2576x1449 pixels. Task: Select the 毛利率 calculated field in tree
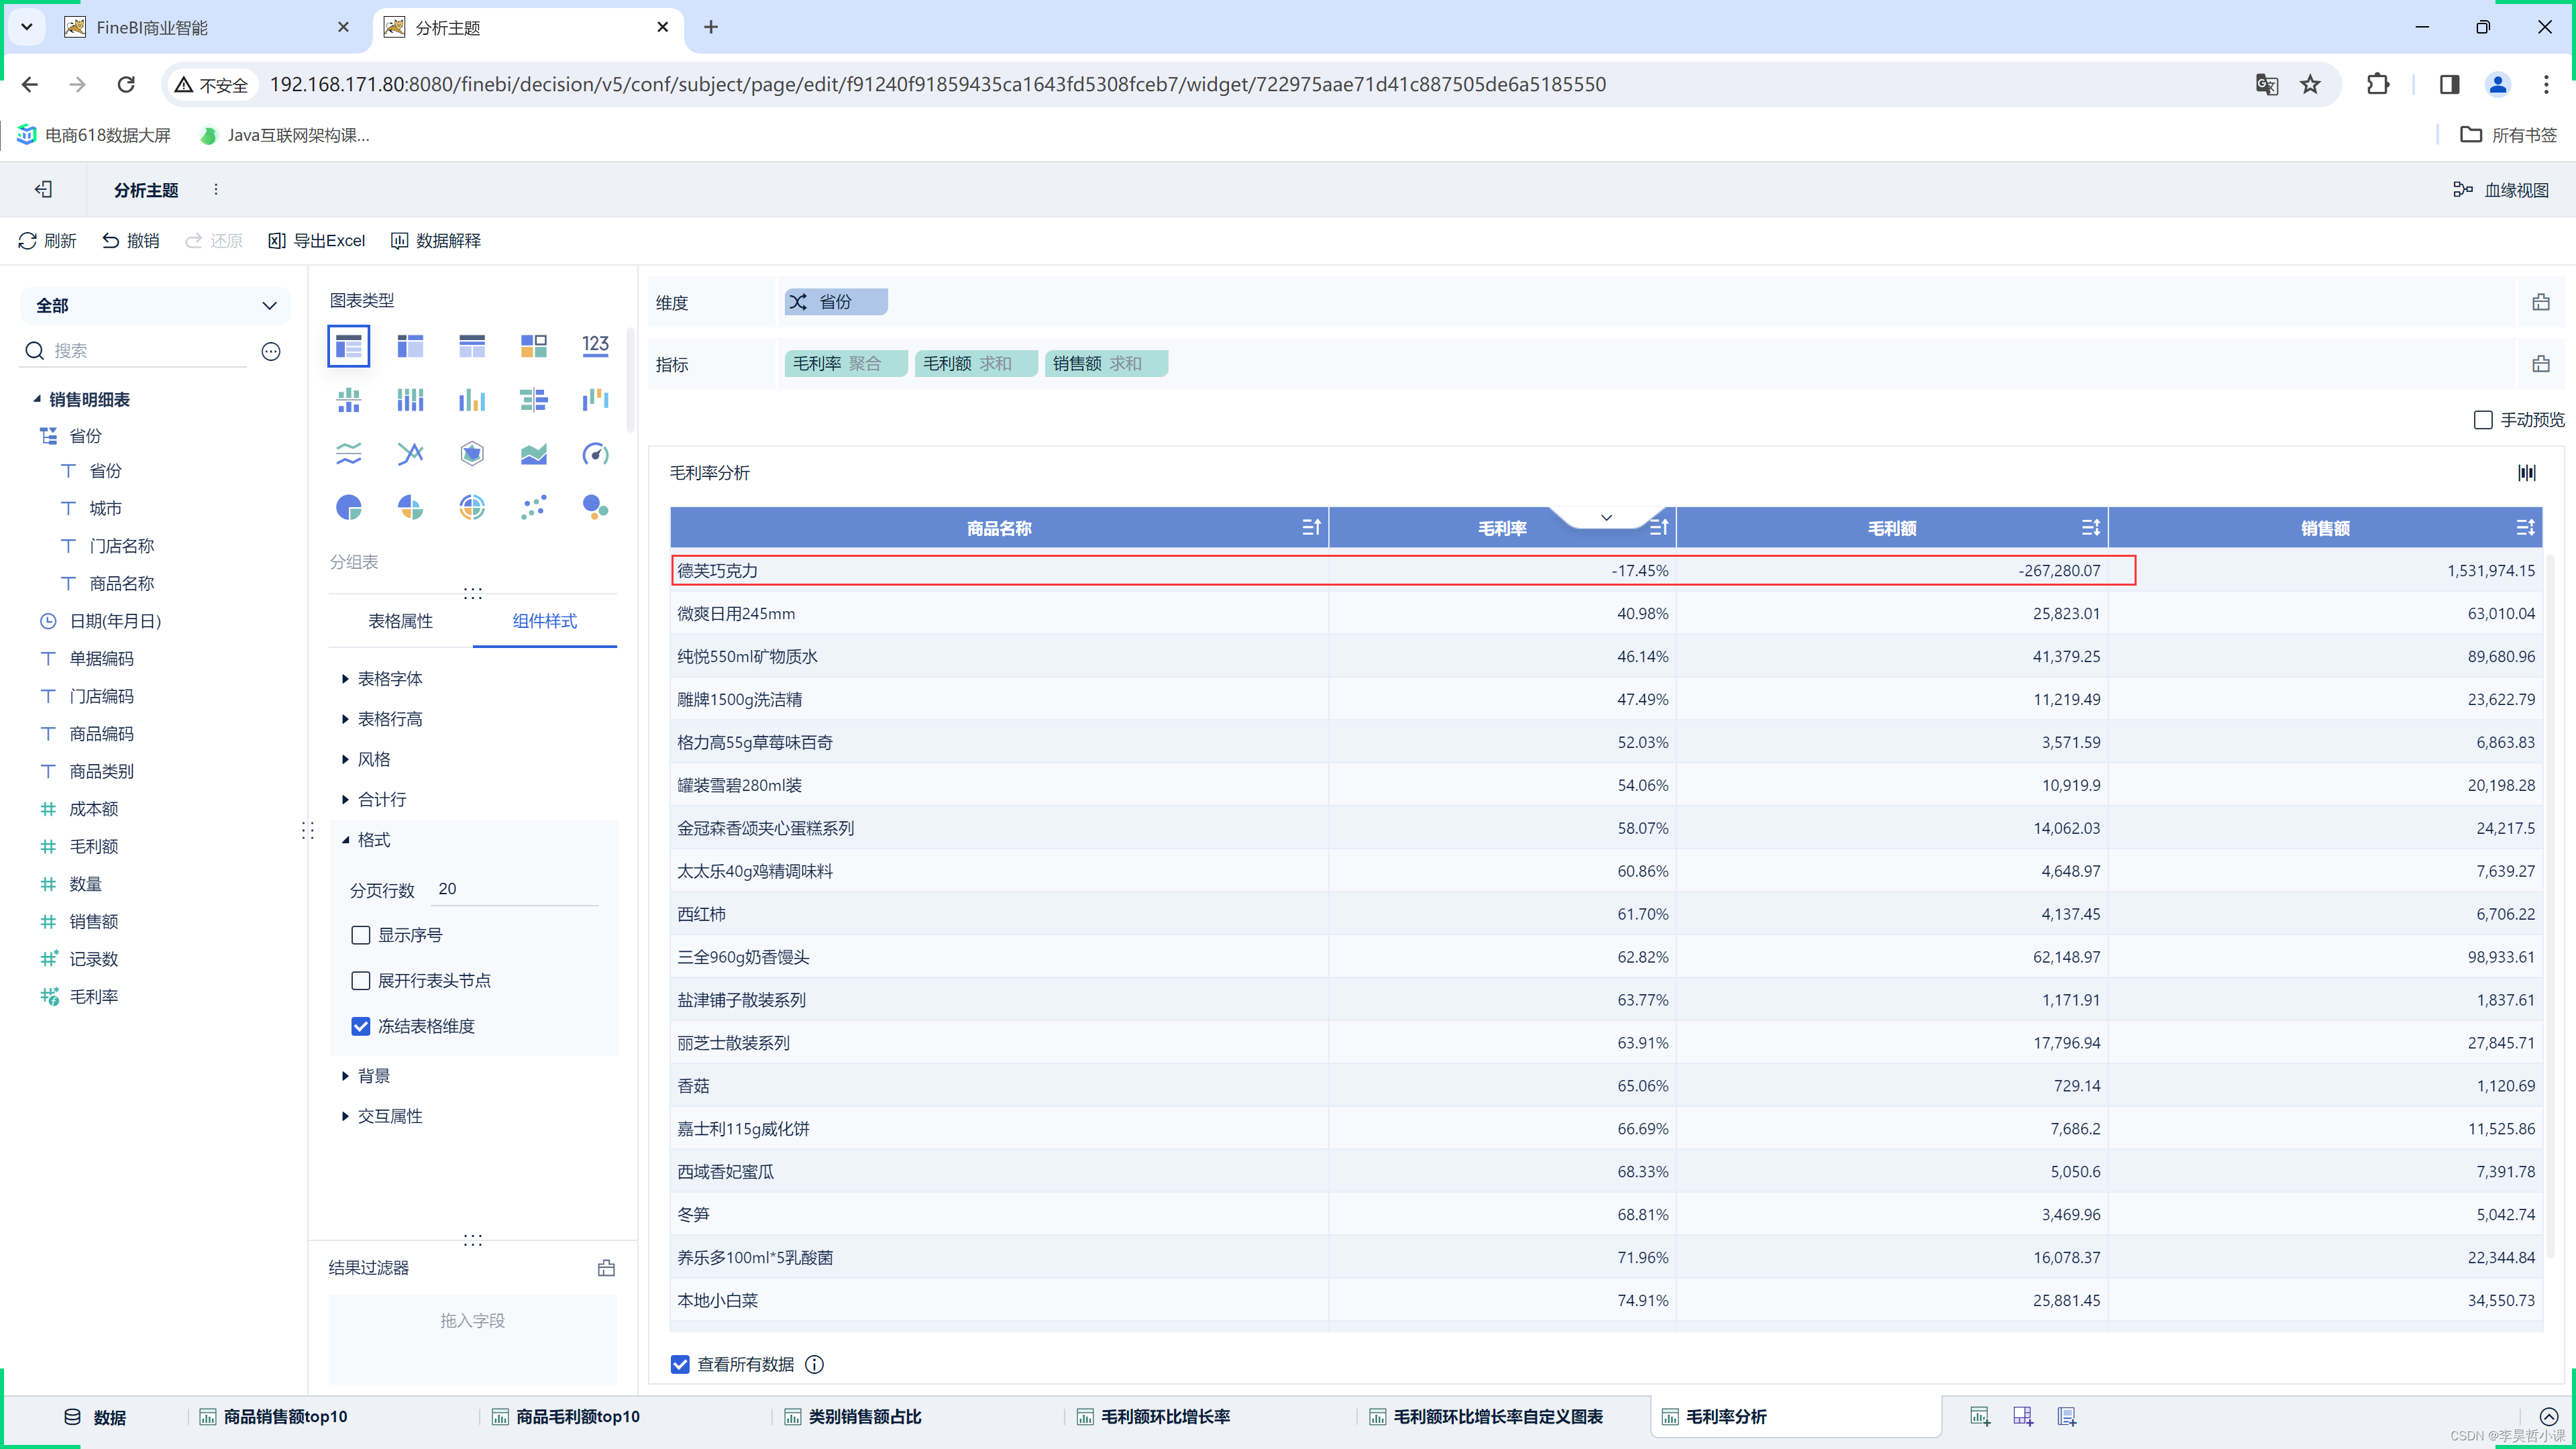coord(94,997)
